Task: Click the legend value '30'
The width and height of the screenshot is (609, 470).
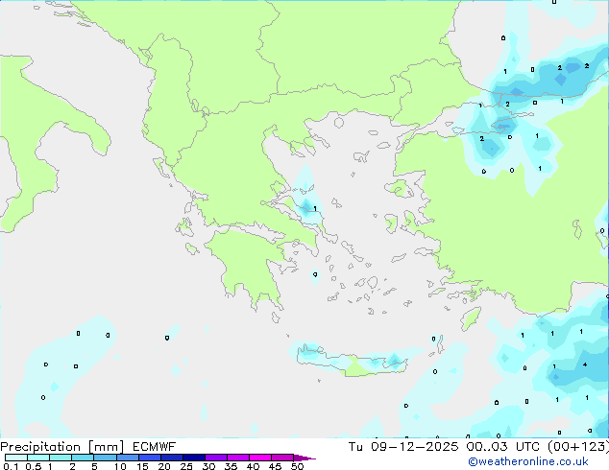Action: pos(209,466)
